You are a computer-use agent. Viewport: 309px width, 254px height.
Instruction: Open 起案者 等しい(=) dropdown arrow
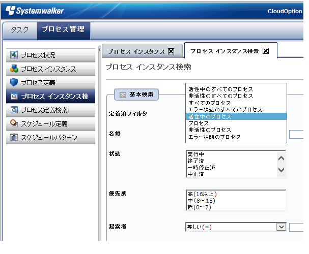(281, 227)
